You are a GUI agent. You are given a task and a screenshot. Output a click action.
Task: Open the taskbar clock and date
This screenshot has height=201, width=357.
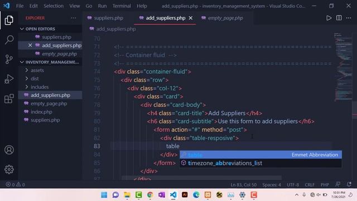[339, 195]
